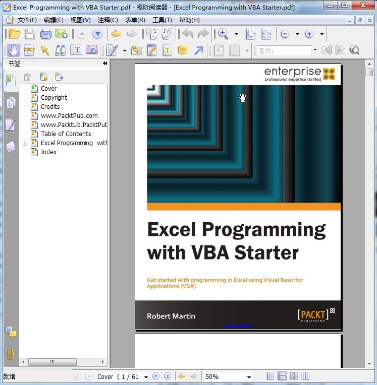377x385 pixels.
Task: Select the Snapshot camera tool
Action: pyautogui.click(x=91, y=50)
